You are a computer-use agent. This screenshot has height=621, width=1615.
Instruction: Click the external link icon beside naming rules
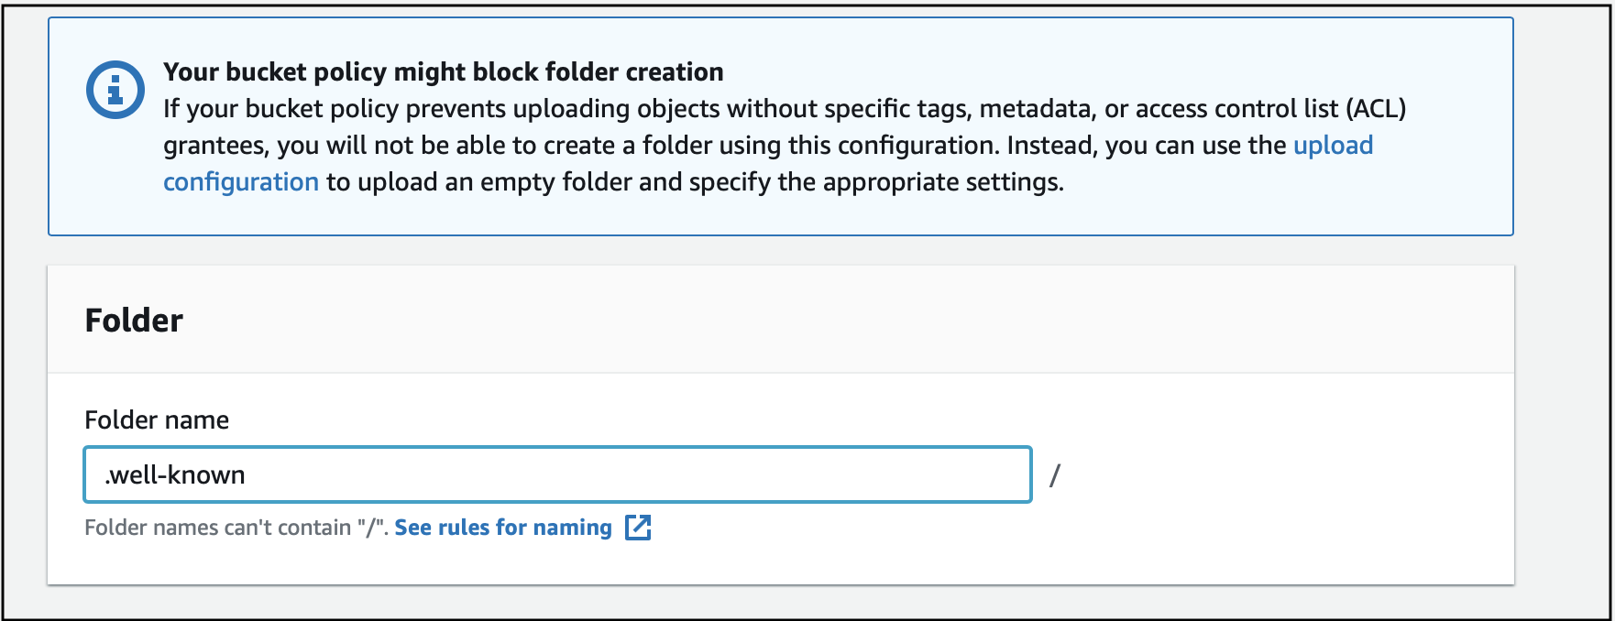click(638, 528)
